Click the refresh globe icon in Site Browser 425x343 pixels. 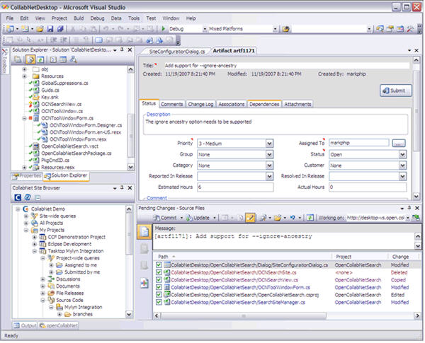pyautogui.click(x=28, y=197)
